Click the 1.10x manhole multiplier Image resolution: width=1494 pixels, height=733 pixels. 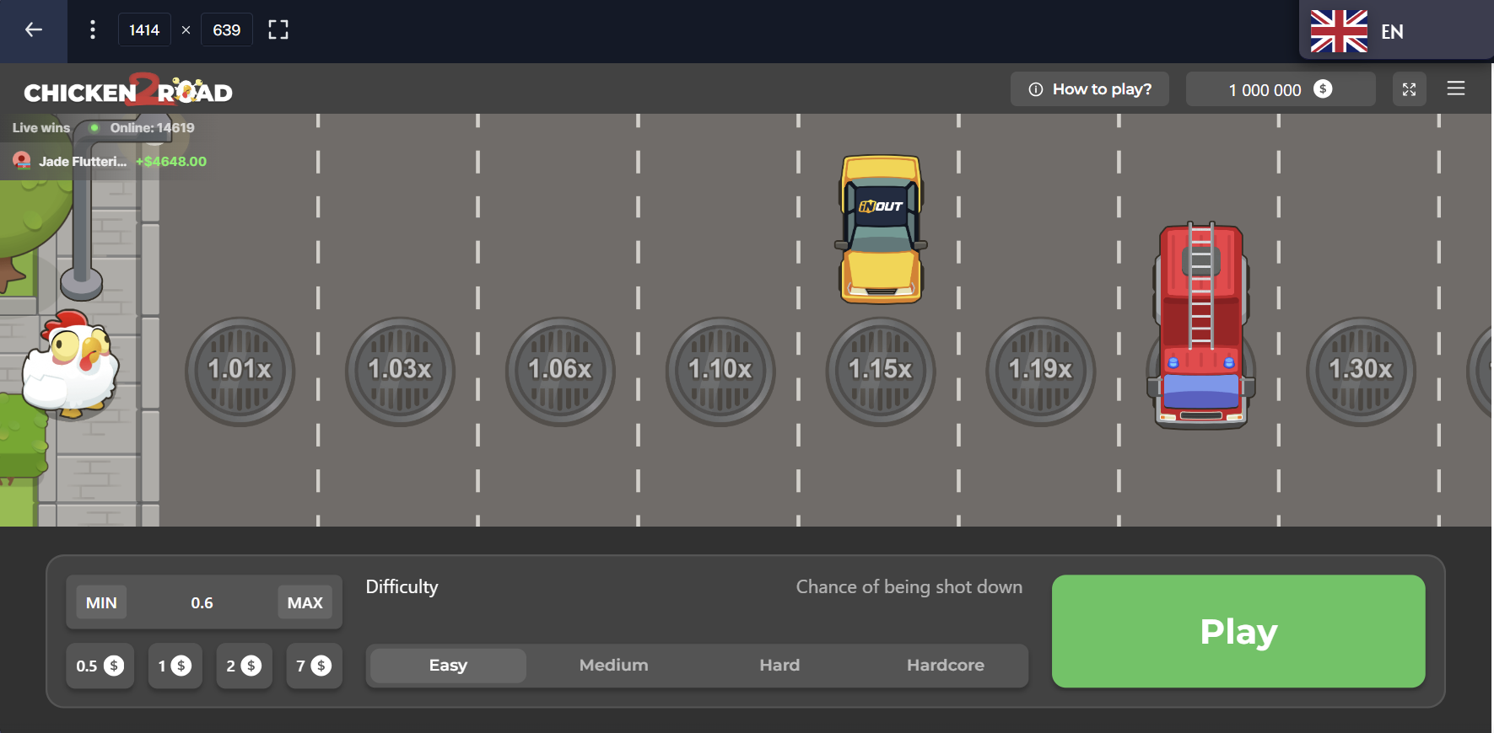click(x=720, y=371)
